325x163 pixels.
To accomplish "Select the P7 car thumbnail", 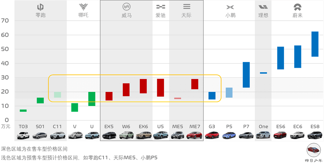I will (x=246, y=136).
